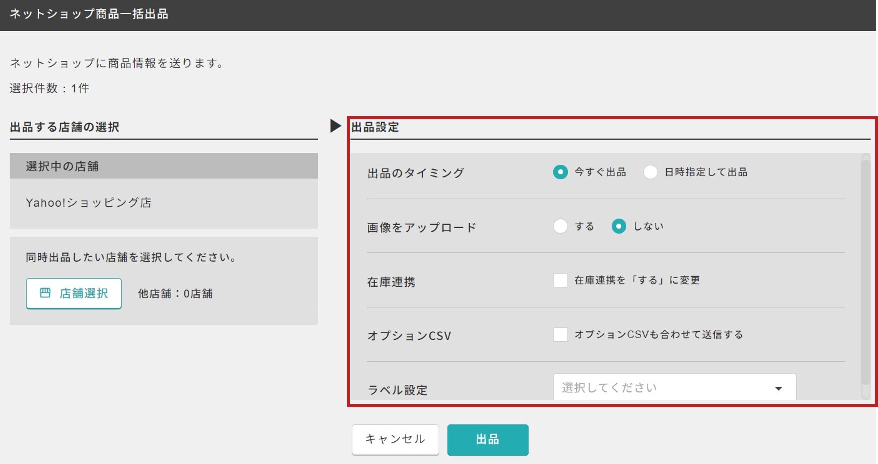878x464 pixels.
Task: Click the 他店舗：0店舗 text
Action: tap(175, 294)
